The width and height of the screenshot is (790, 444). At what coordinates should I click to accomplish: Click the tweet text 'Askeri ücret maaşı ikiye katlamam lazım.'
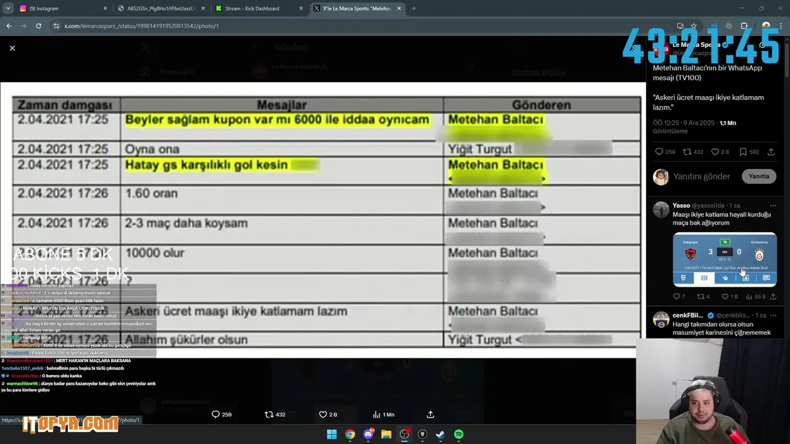point(709,102)
